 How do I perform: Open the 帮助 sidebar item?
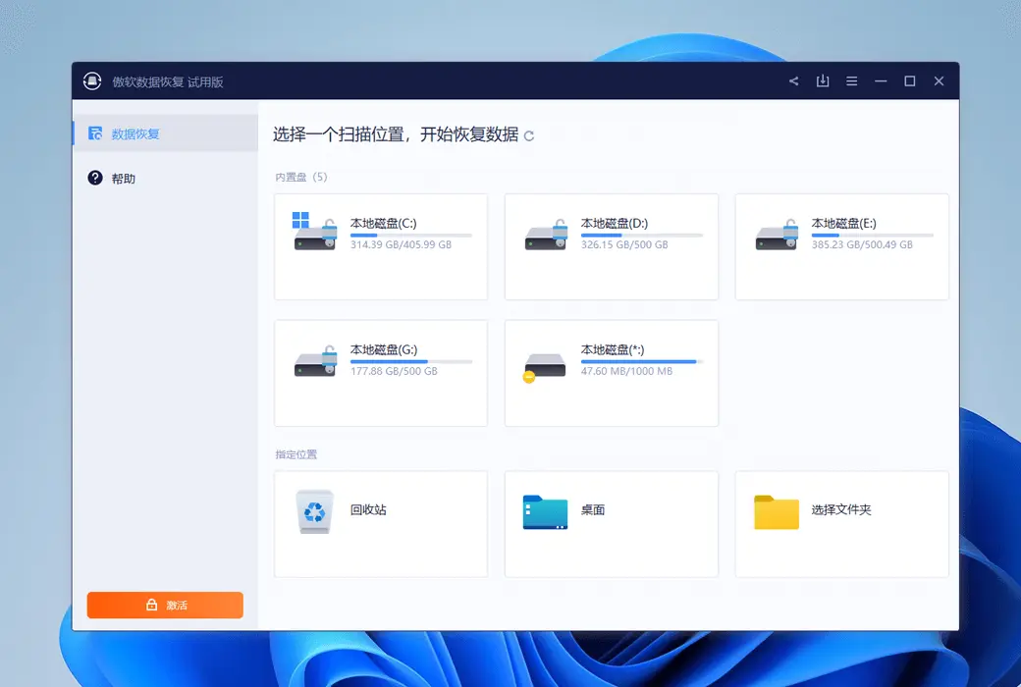pos(165,179)
